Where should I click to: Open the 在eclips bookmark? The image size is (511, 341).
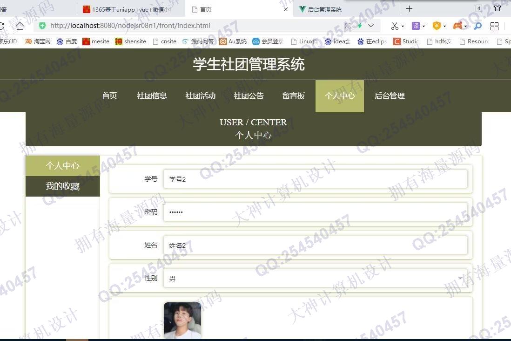point(372,41)
